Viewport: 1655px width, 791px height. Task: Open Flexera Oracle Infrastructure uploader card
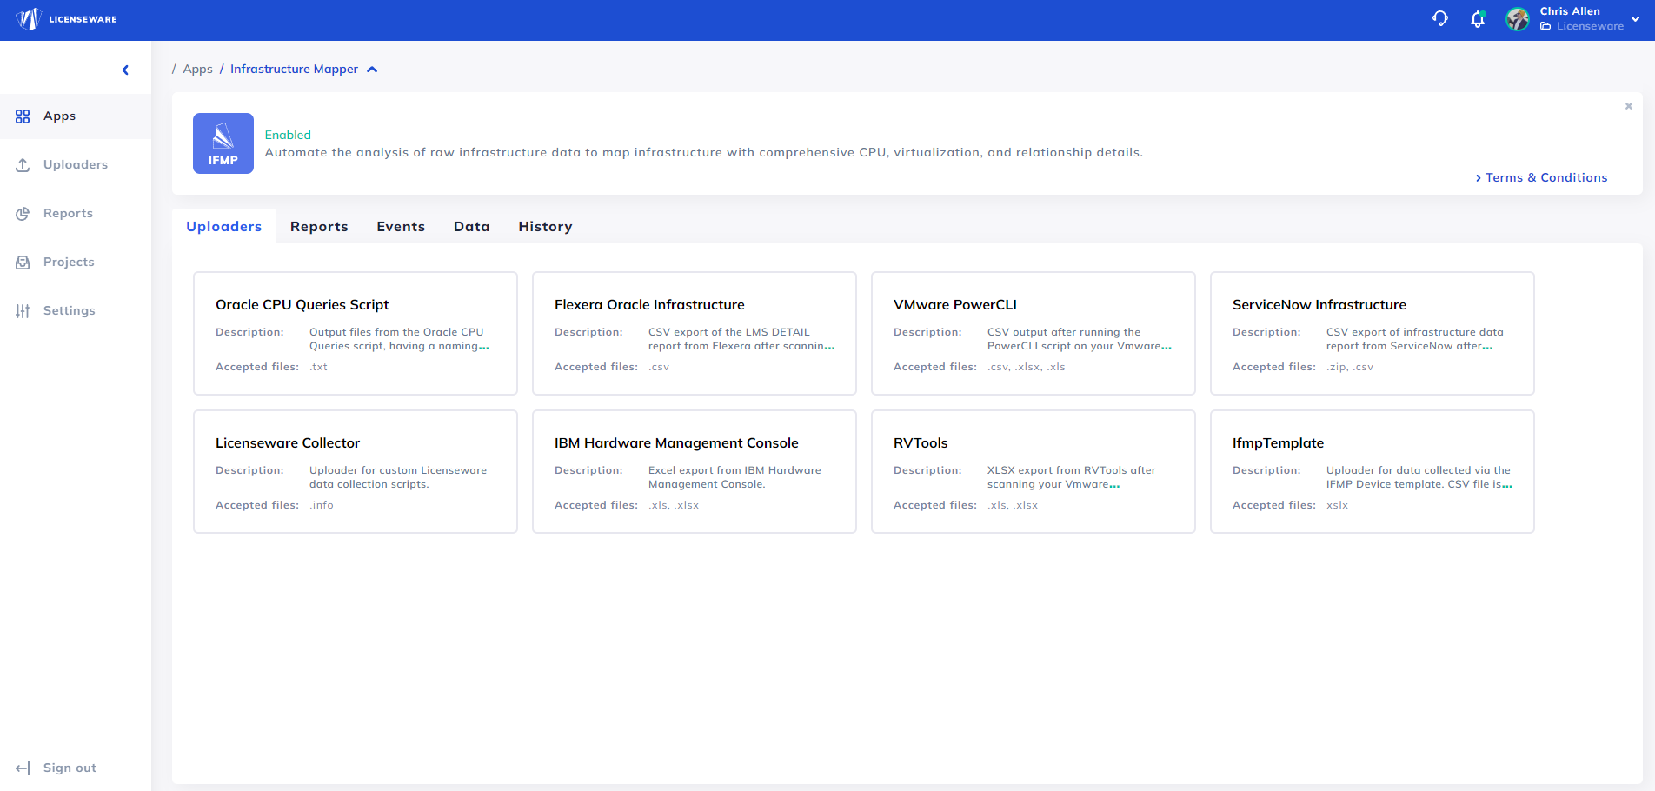point(695,334)
